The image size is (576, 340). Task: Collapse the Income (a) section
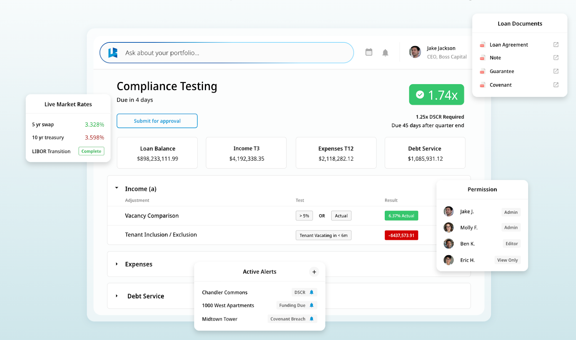pos(117,188)
